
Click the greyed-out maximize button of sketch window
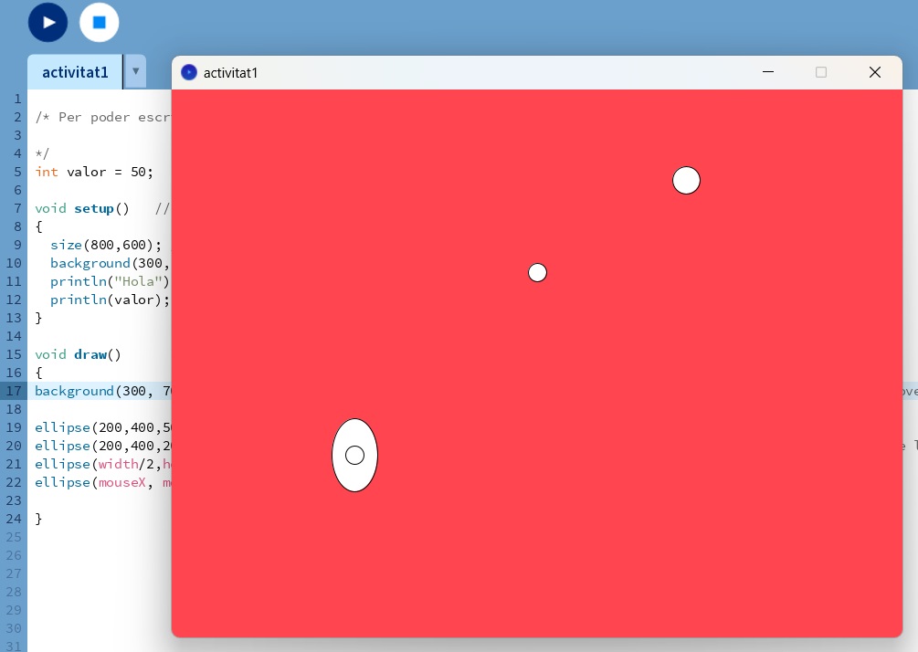coord(821,72)
